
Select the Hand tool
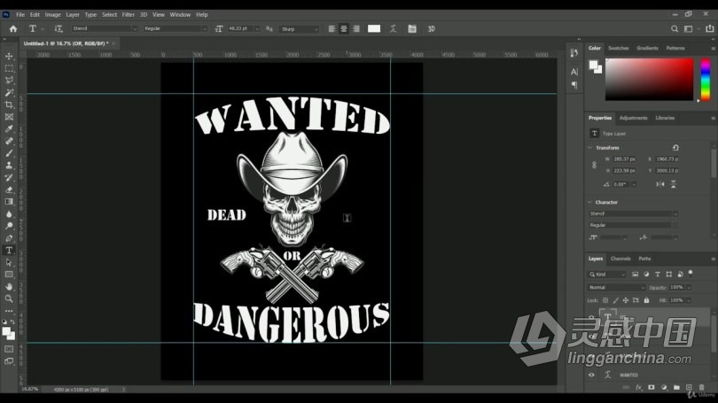pos(9,286)
